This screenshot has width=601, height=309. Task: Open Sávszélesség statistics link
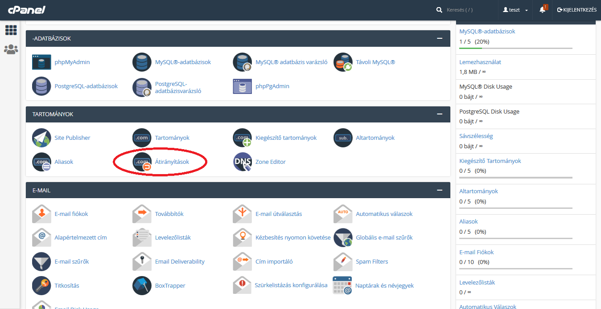point(476,136)
